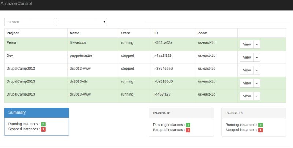
Task: Click instance ID i-4aa3f329
Action: [x=163, y=56]
